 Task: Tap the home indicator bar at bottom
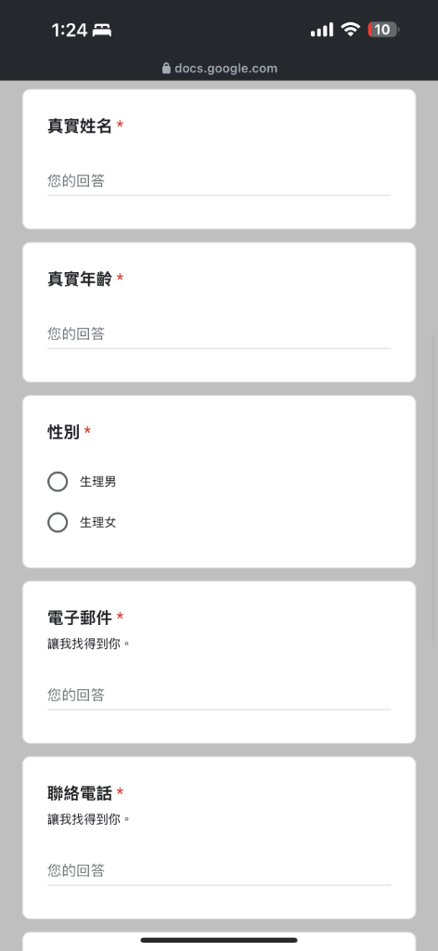pos(219,940)
